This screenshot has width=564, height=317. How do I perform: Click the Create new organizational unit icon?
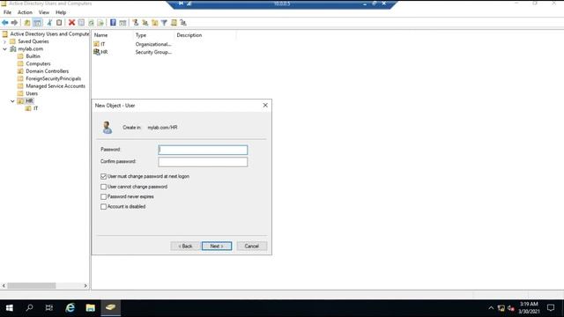click(155, 23)
